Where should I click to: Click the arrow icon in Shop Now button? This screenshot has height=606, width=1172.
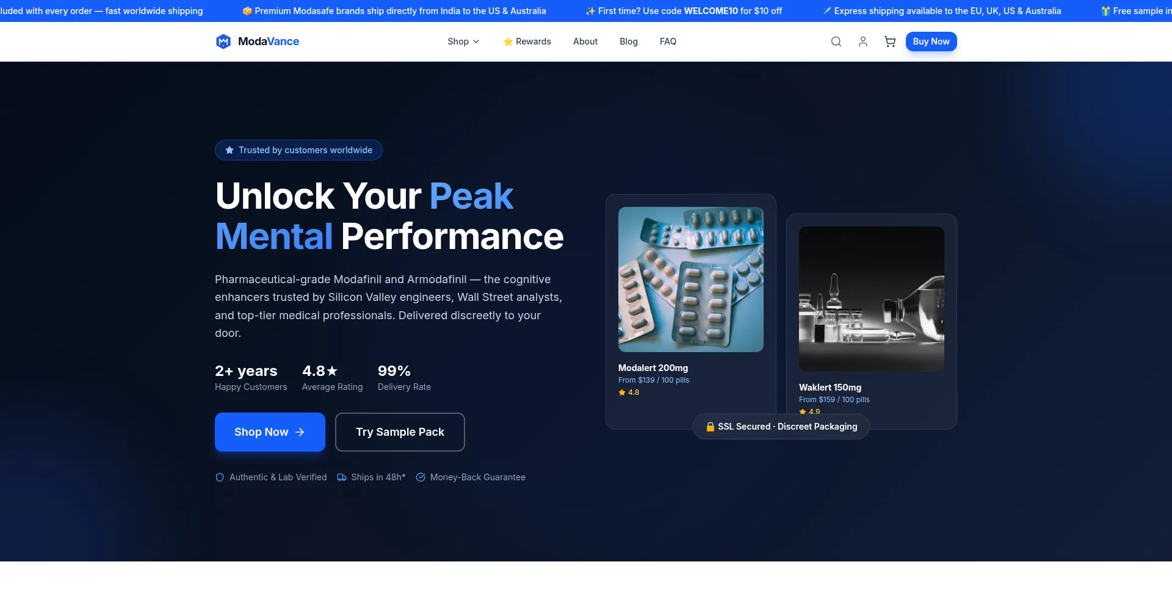[x=300, y=432]
